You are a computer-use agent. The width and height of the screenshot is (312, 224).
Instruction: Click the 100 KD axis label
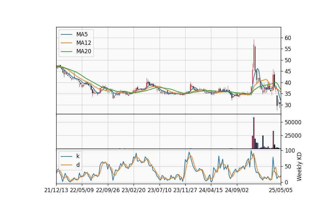pyautogui.click(x=290, y=151)
